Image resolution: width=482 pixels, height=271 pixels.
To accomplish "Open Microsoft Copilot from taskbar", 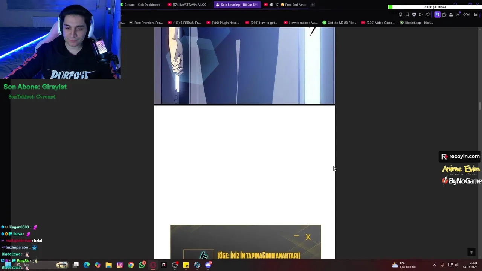I will [x=98, y=265].
